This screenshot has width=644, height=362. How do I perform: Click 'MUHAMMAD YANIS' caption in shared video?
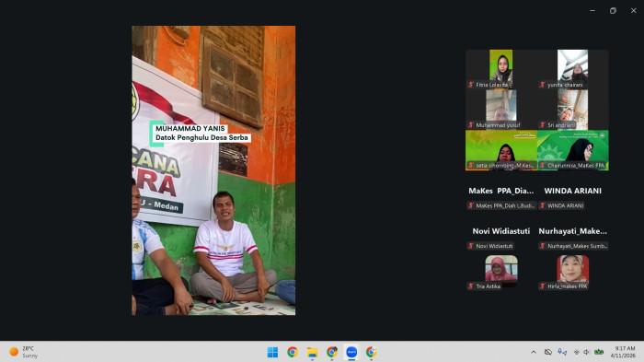(x=190, y=128)
